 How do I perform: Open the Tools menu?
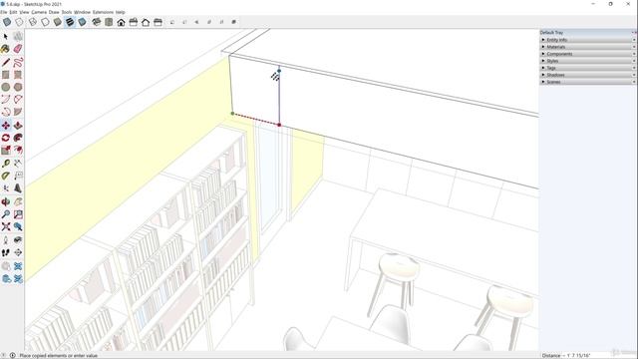click(x=67, y=12)
